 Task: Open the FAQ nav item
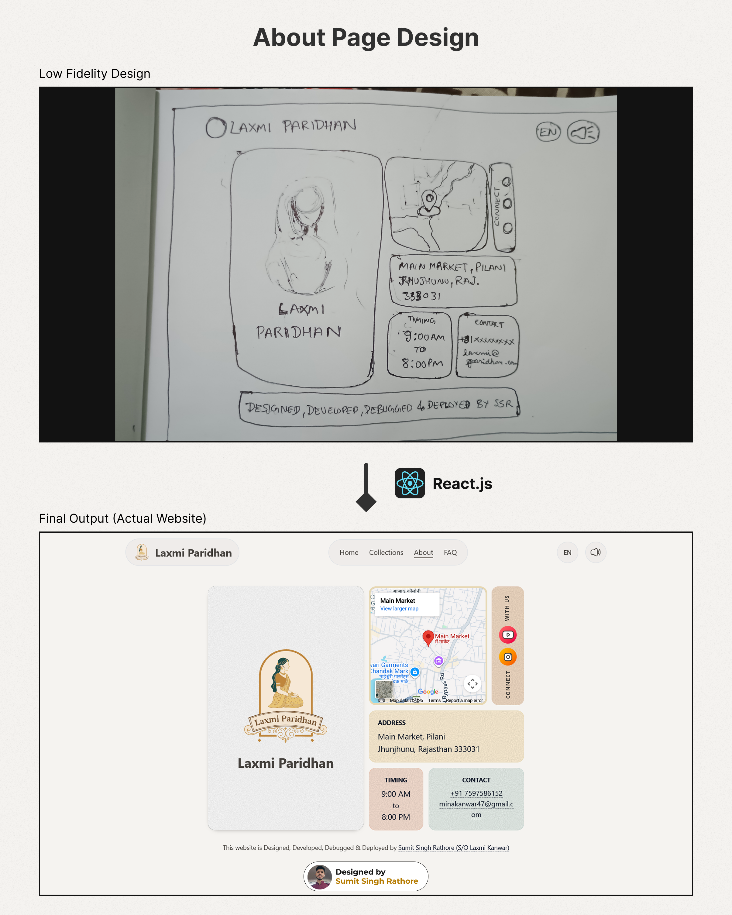pyautogui.click(x=450, y=552)
